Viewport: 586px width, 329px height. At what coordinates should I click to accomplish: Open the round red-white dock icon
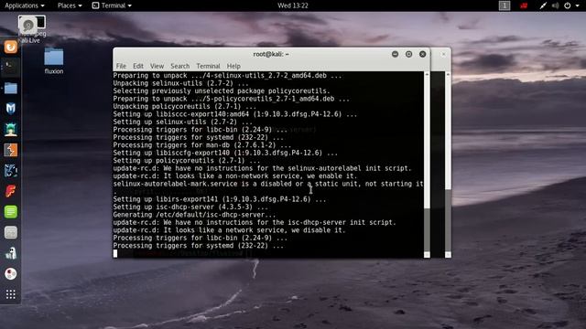point(11,274)
